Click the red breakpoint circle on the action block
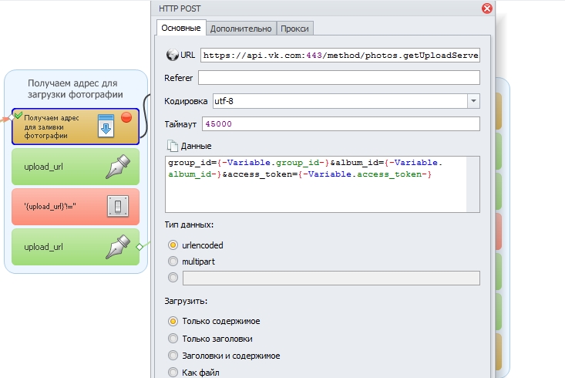565x378 pixels. (x=126, y=117)
